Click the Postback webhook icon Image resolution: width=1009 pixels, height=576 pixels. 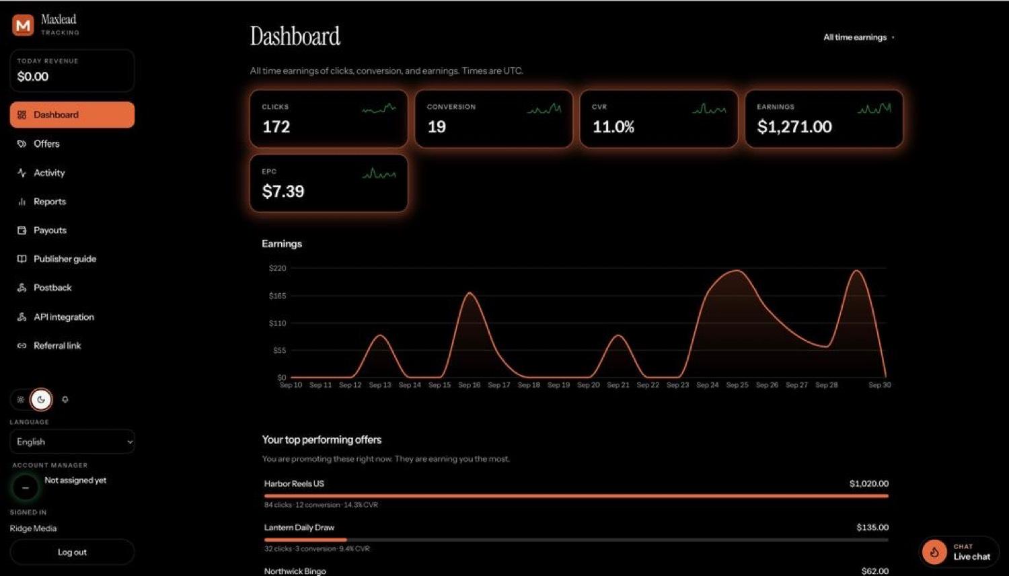point(22,288)
